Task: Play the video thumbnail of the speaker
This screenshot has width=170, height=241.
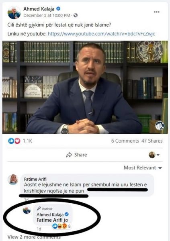Action: tap(85, 87)
